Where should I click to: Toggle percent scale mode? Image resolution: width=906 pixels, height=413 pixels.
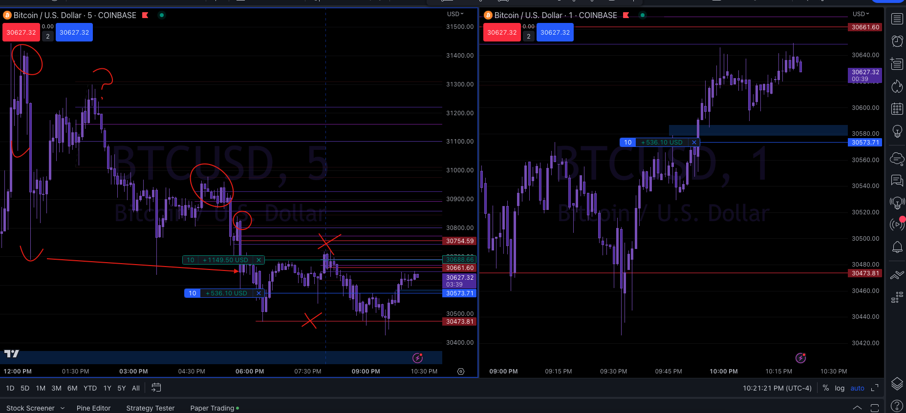826,388
